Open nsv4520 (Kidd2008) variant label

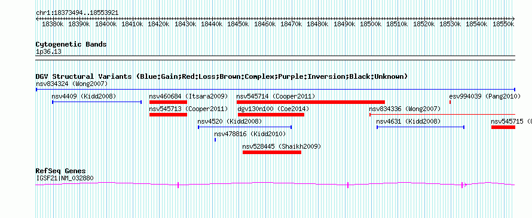click(230, 121)
